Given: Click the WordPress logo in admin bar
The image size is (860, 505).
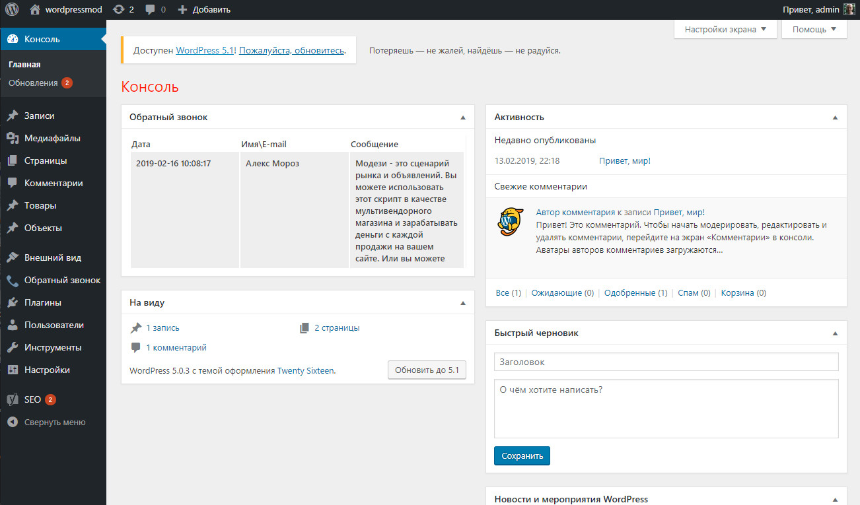Looking at the screenshot, I should tap(13, 9).
